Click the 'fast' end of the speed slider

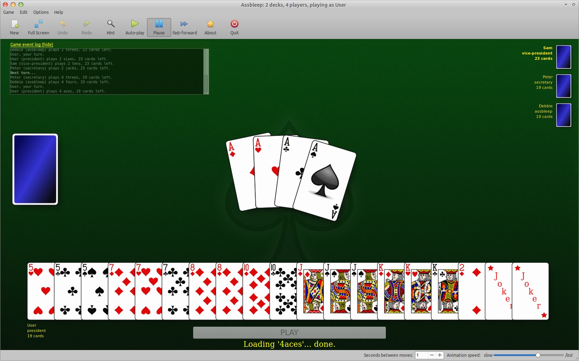569,355
